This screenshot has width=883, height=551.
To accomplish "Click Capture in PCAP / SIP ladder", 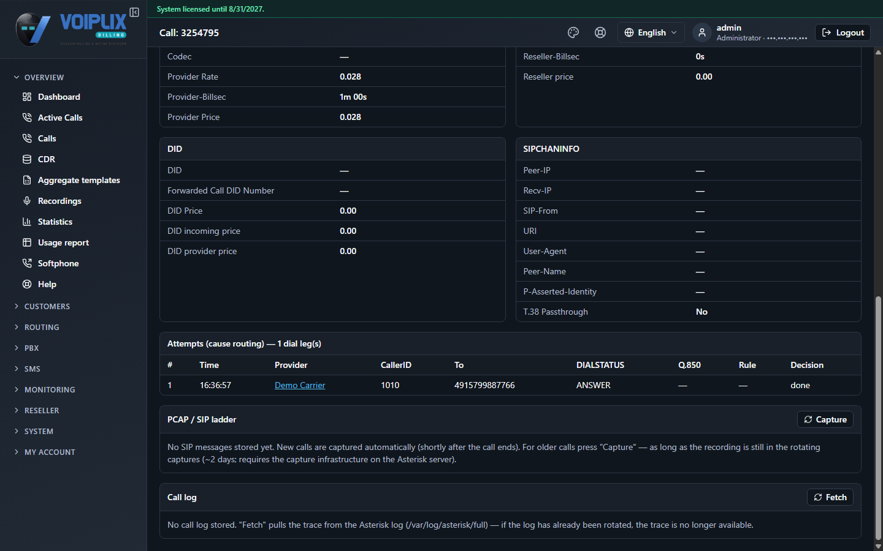I will tap(825, 419).
